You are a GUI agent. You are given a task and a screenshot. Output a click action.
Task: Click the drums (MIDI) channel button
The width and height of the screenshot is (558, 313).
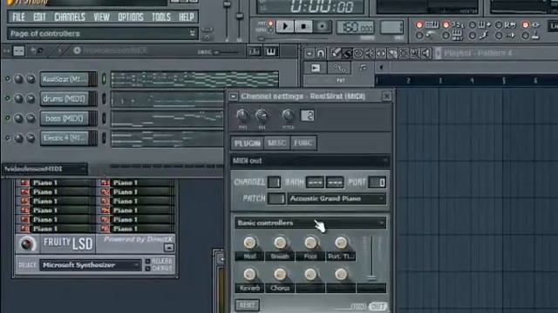(x=65, y=98)
